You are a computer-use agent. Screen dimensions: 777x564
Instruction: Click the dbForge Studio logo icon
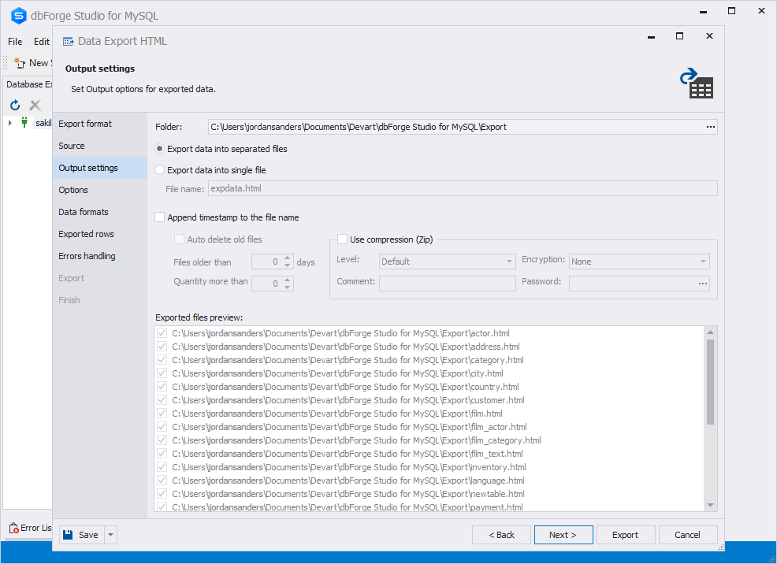18,16
